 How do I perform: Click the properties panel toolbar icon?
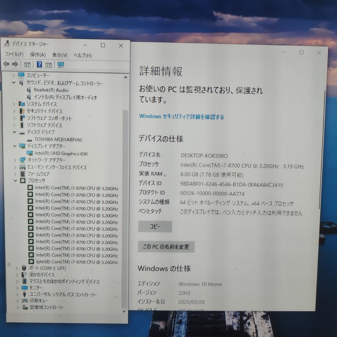tap(49, 65)
